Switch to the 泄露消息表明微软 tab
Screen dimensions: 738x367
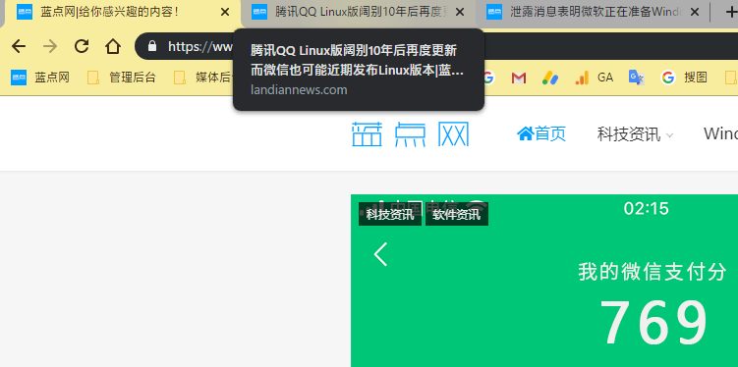(593, 12)
